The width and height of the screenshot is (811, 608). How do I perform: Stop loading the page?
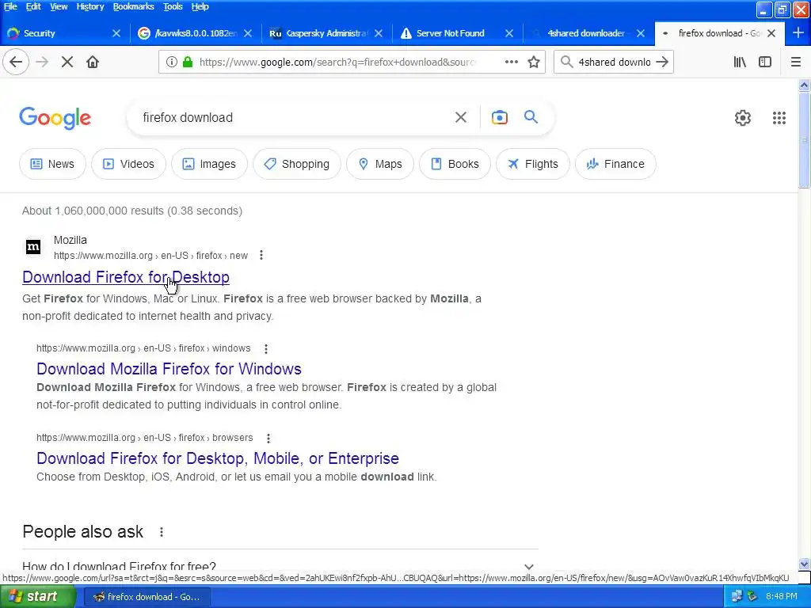67,62
